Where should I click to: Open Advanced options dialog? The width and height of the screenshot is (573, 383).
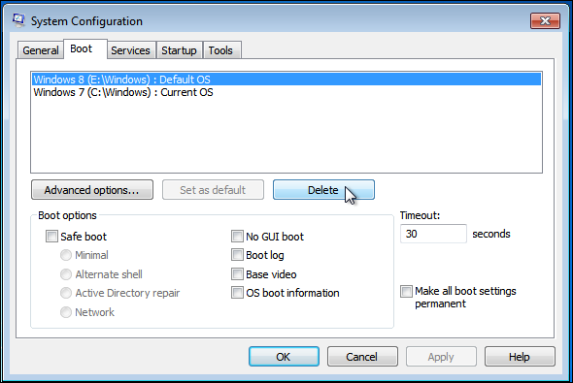[92, 190]
